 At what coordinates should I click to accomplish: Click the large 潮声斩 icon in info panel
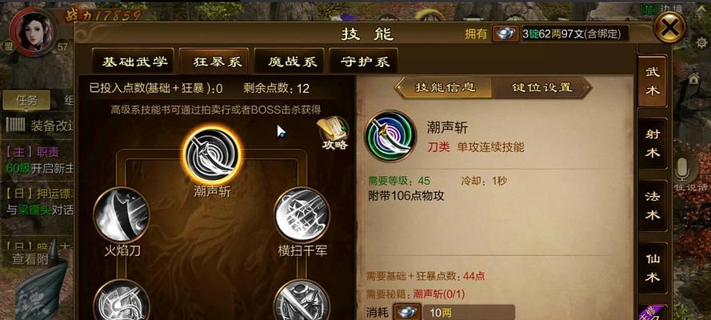click(x=391, y=136)
